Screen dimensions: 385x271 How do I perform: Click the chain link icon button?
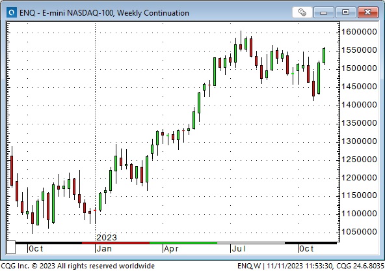302,12
